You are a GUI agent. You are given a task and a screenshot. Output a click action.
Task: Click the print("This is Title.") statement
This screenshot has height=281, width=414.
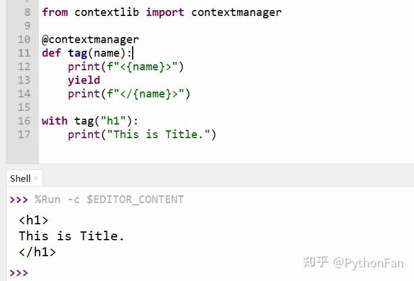142,135
